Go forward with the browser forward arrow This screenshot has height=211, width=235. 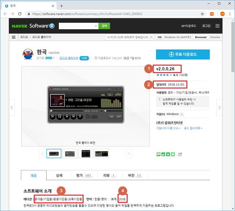point(12,14)
